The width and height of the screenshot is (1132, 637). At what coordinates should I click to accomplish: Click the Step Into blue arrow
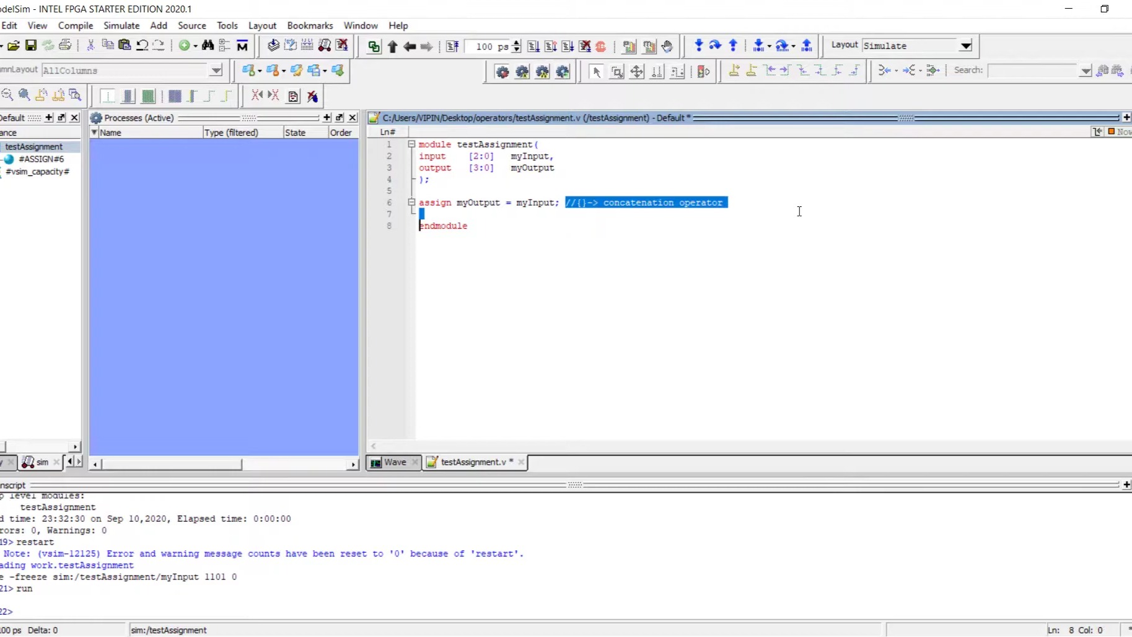(x=698, y=45)
